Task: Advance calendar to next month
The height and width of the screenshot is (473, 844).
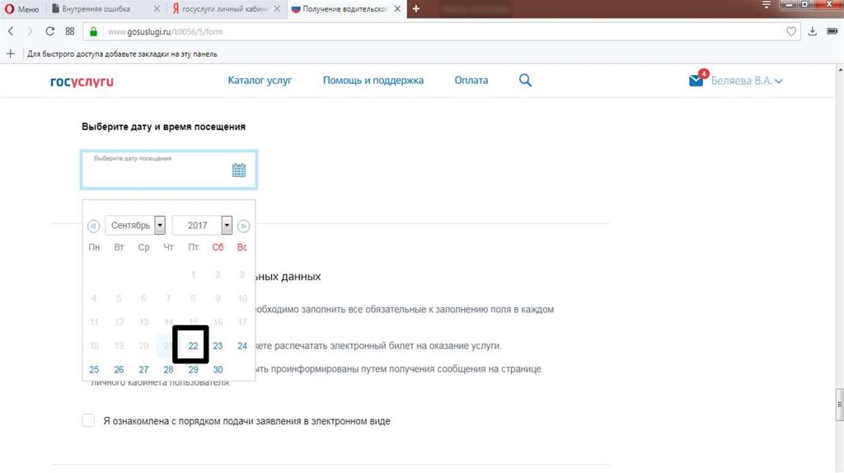Action: [x=244, y=226]
